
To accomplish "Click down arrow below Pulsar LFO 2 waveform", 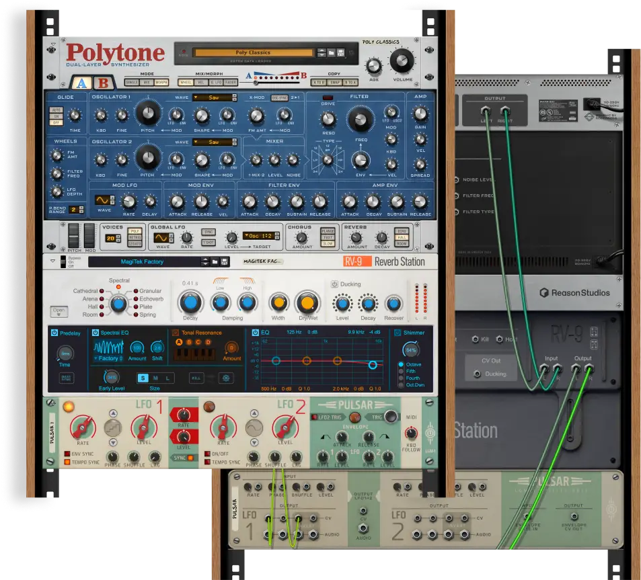I will point(254,442).
